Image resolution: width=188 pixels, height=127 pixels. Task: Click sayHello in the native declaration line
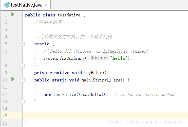93,73
